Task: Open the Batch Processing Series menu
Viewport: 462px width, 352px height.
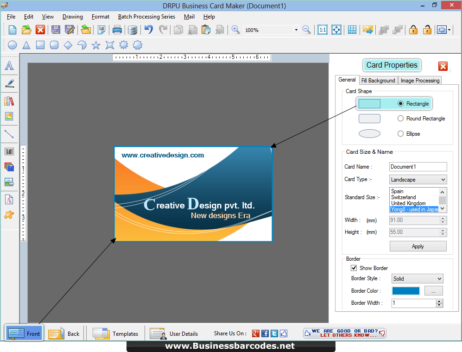Action: (146, 17)
